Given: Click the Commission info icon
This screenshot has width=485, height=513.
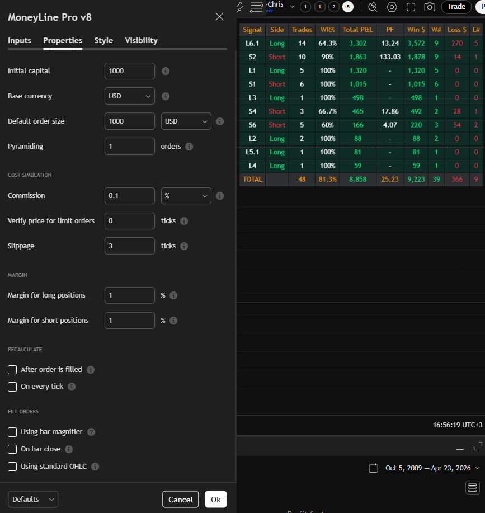Looking at the screenshot, I should click(x=220, y=196).
